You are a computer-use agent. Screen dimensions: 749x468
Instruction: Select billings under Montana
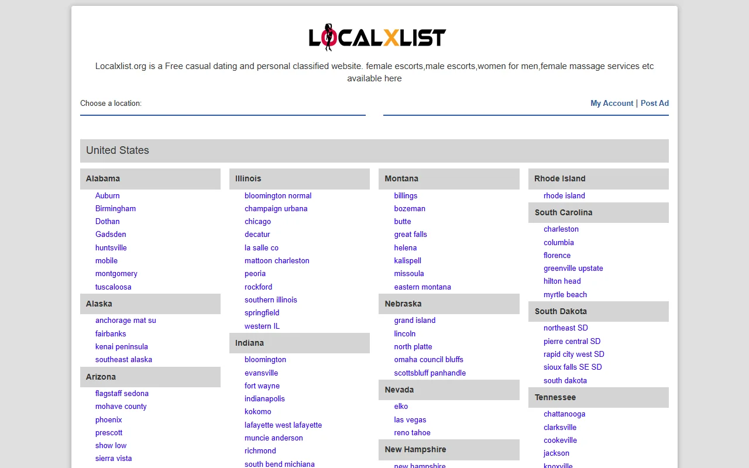coord(406,195)
